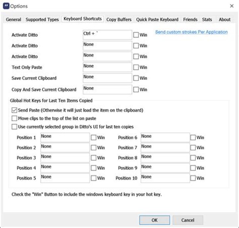
Task: Click the 'Check the "Win" Button' hint text
Action: (87, 194)
